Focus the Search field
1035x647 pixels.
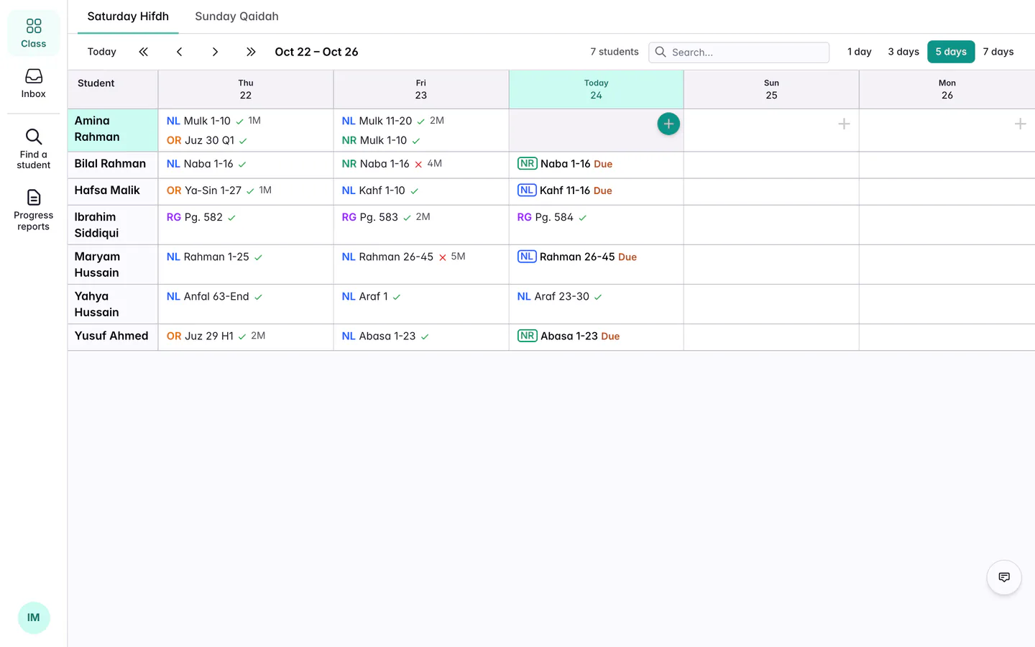739,52
